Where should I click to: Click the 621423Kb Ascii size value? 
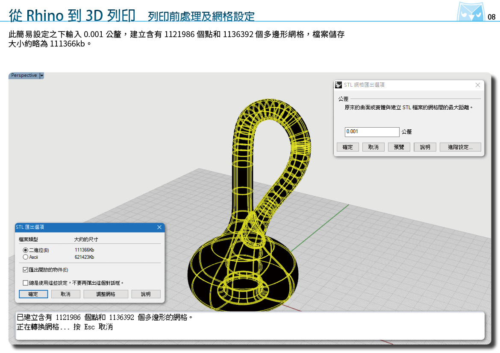coord(85,257)
